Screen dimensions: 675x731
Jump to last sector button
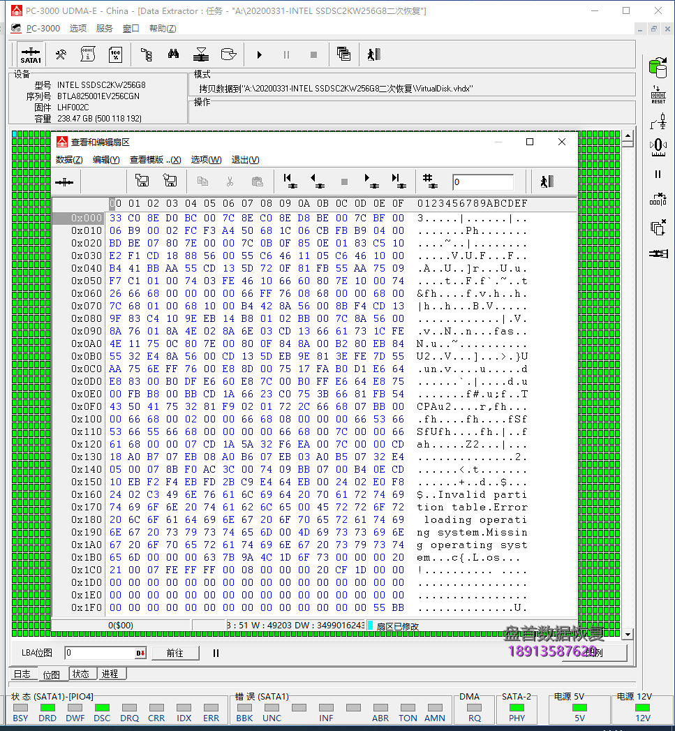pyautogui.click(x=399, y=181)
